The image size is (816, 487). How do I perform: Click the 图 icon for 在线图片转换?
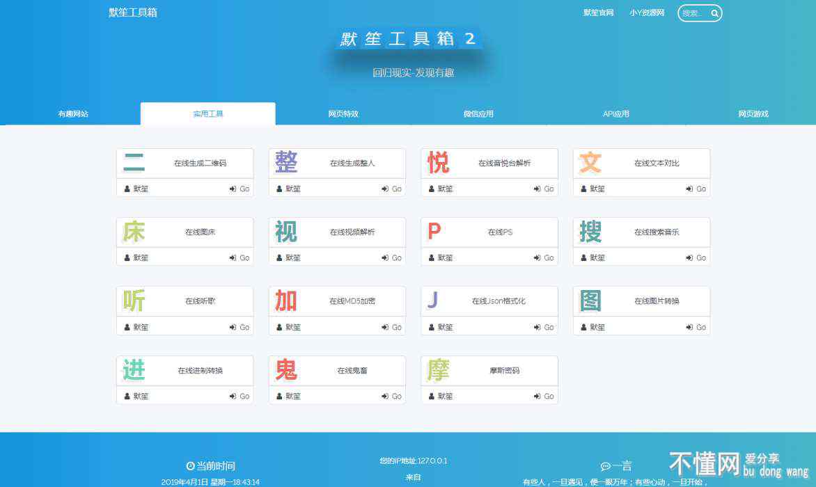point(590,301)
